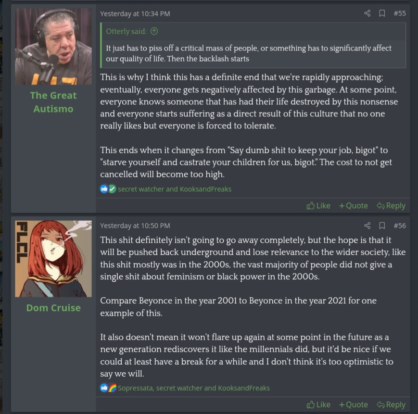Open The Great Autismo's avatar image

point(53,47)
